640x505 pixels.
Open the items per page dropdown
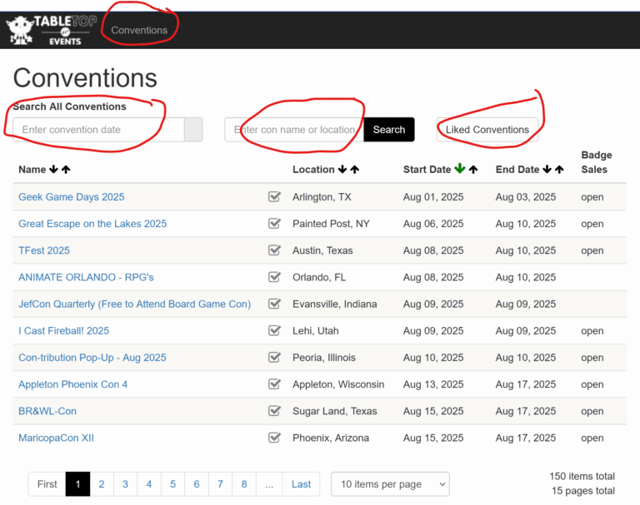pos(390,484)
